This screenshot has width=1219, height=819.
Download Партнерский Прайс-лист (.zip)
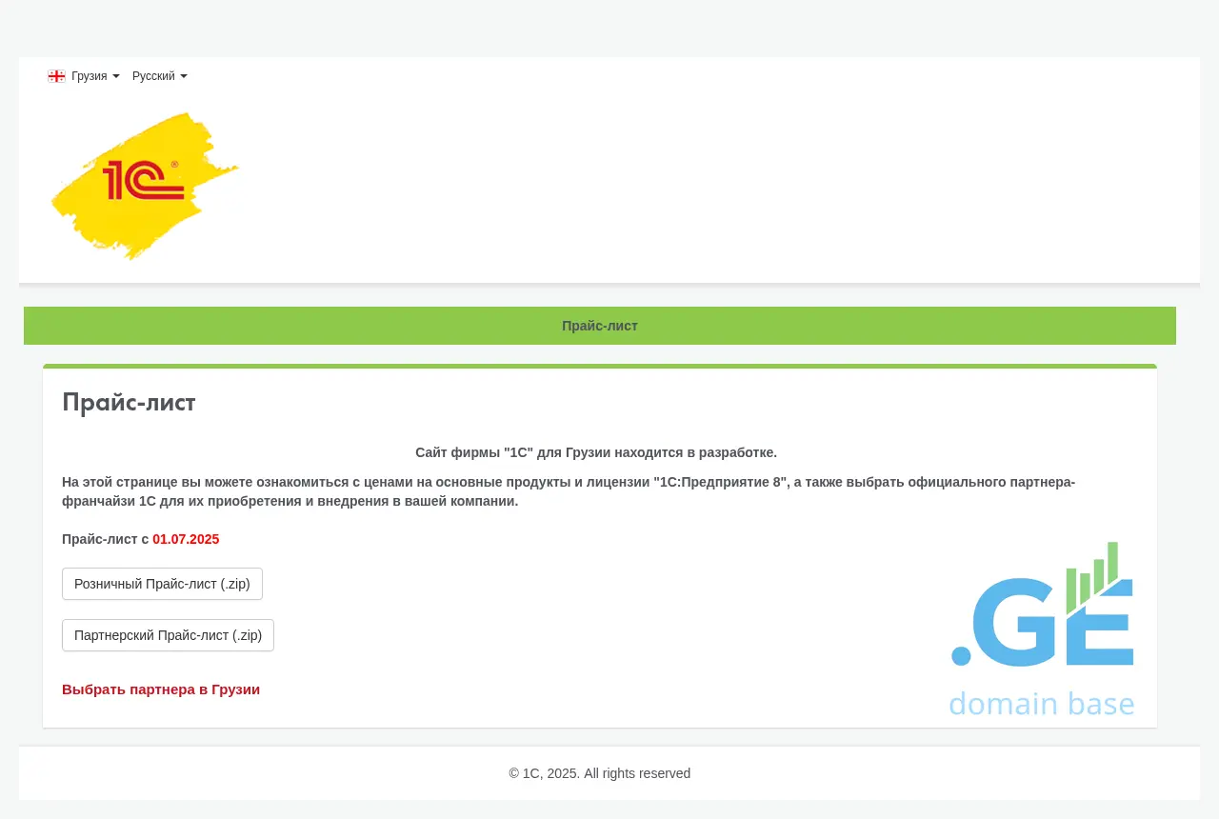(168, 635)
